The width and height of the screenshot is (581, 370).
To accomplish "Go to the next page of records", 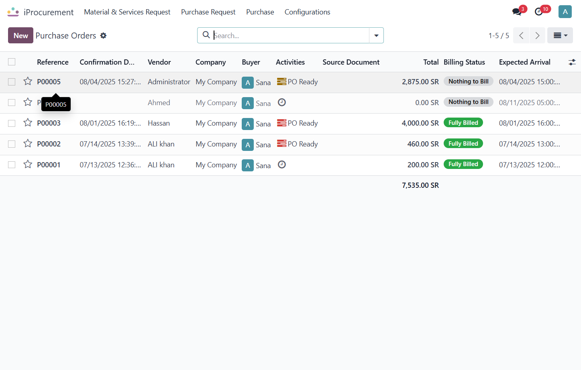I will tap(537, 35).
